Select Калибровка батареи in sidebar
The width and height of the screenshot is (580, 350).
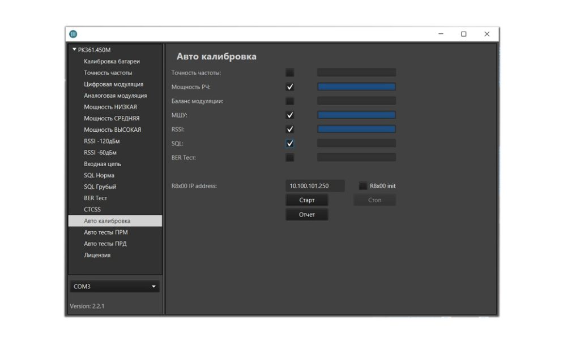point(112,62)
